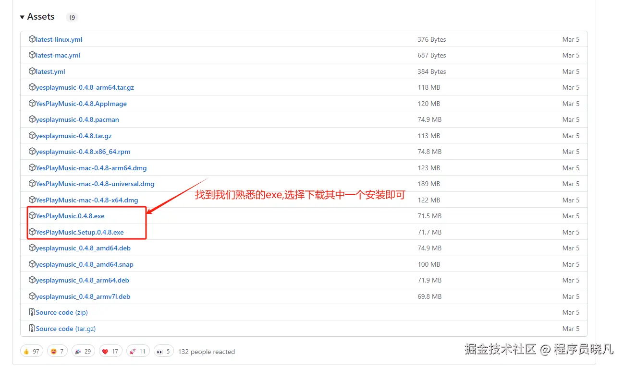Click package icon beside YesPlayMusic-0.4.8.AppImage
This screenshot has height=366, width=624.
[x=32, y=103]
